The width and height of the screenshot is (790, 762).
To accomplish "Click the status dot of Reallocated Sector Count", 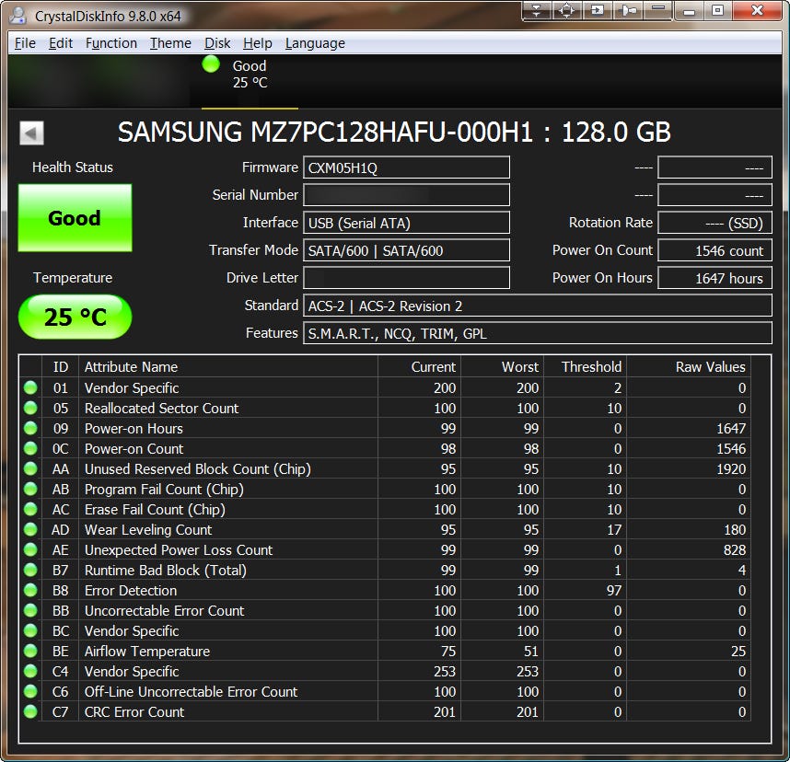I will pos(30,408).
